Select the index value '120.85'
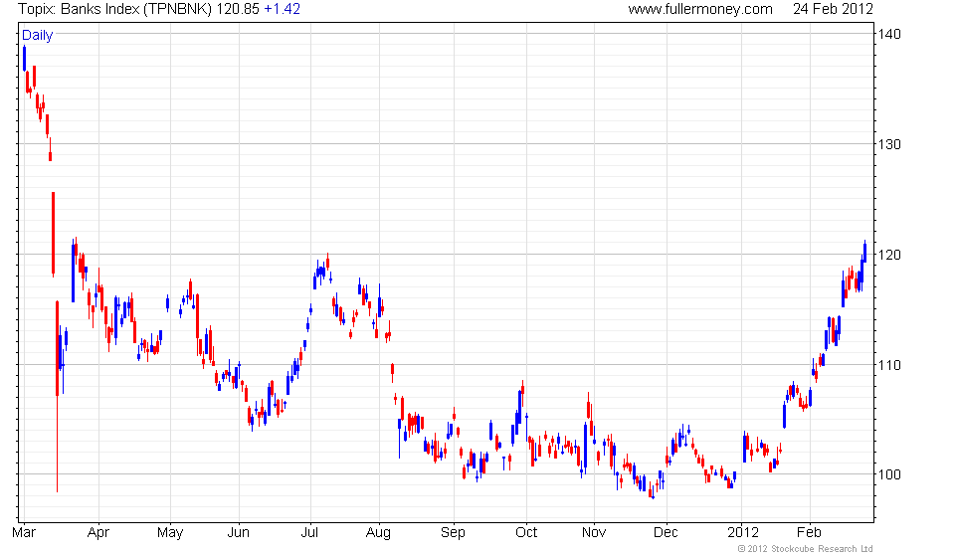This screenshot has height=557, width=955. (x=238, y=9)
